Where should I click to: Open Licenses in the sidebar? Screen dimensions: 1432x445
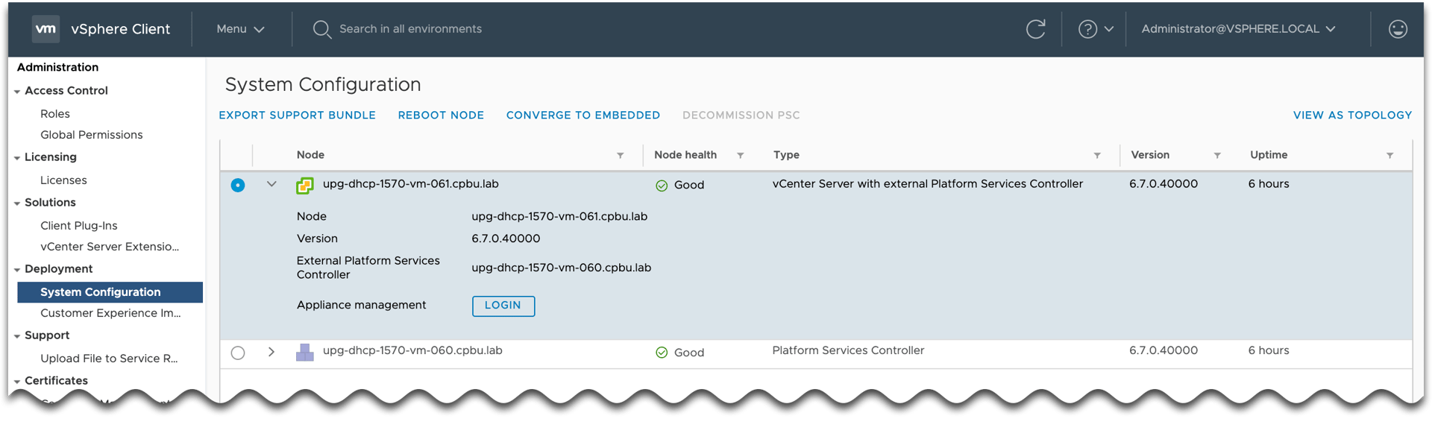click(x=63, y=180)
